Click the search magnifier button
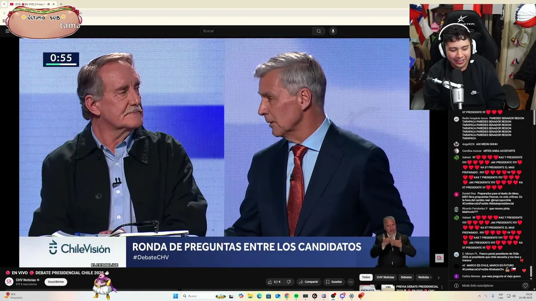Image resolution: width=536 pixels, height=301 pixels. point(319,31)
